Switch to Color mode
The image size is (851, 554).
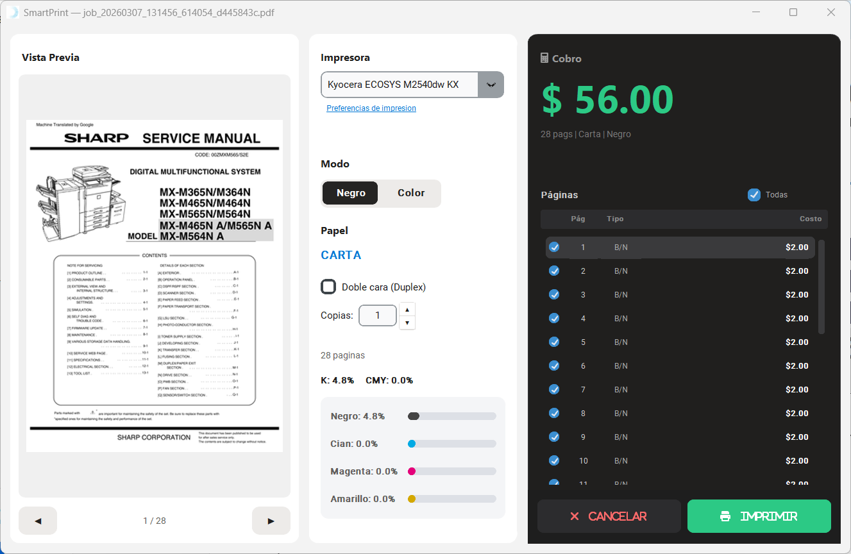[410, 192]
